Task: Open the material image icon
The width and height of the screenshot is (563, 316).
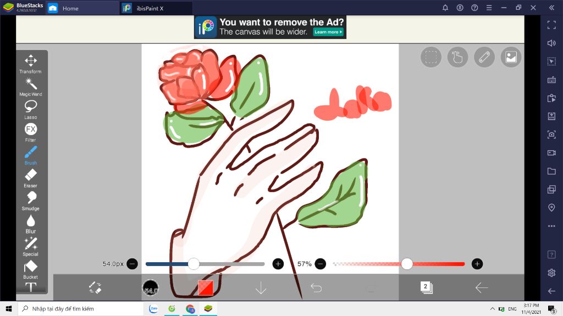Action: click(x=511, y=57)
